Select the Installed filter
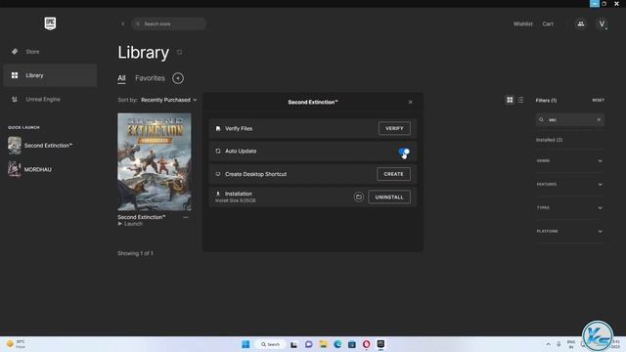Screen dimensions: 626x352 pyautogui.click(x=550, y=140)
